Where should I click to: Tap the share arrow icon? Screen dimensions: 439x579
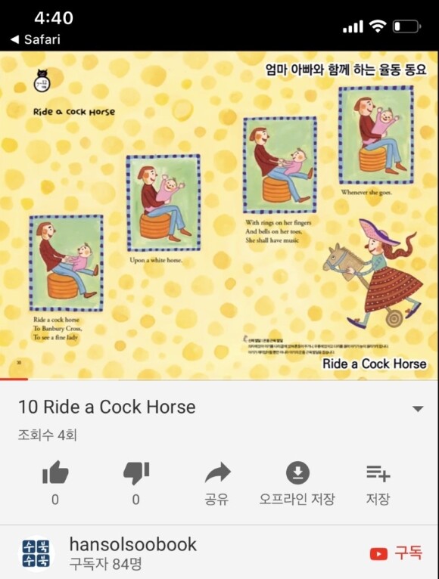click(x=217, y=472)
